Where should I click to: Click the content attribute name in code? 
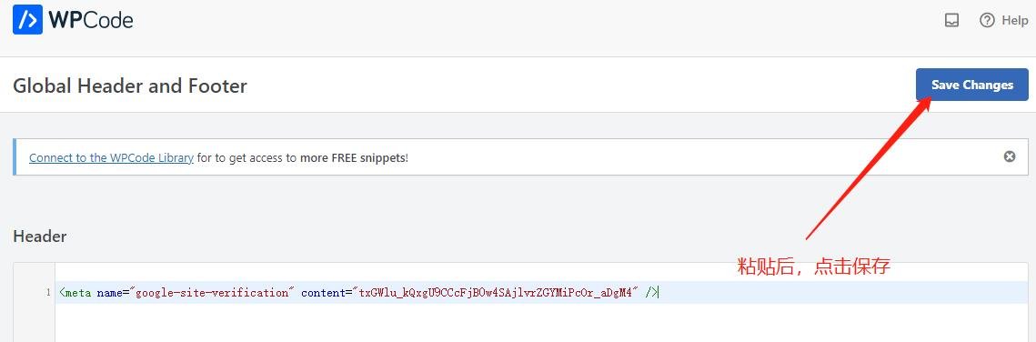pyautogui.click(x=322, y=293)
